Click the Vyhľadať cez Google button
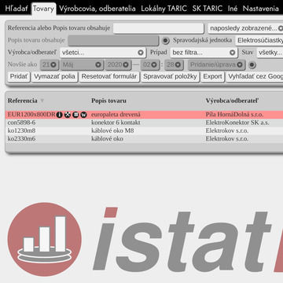The image size is (283, 283). tap(255, 77)
